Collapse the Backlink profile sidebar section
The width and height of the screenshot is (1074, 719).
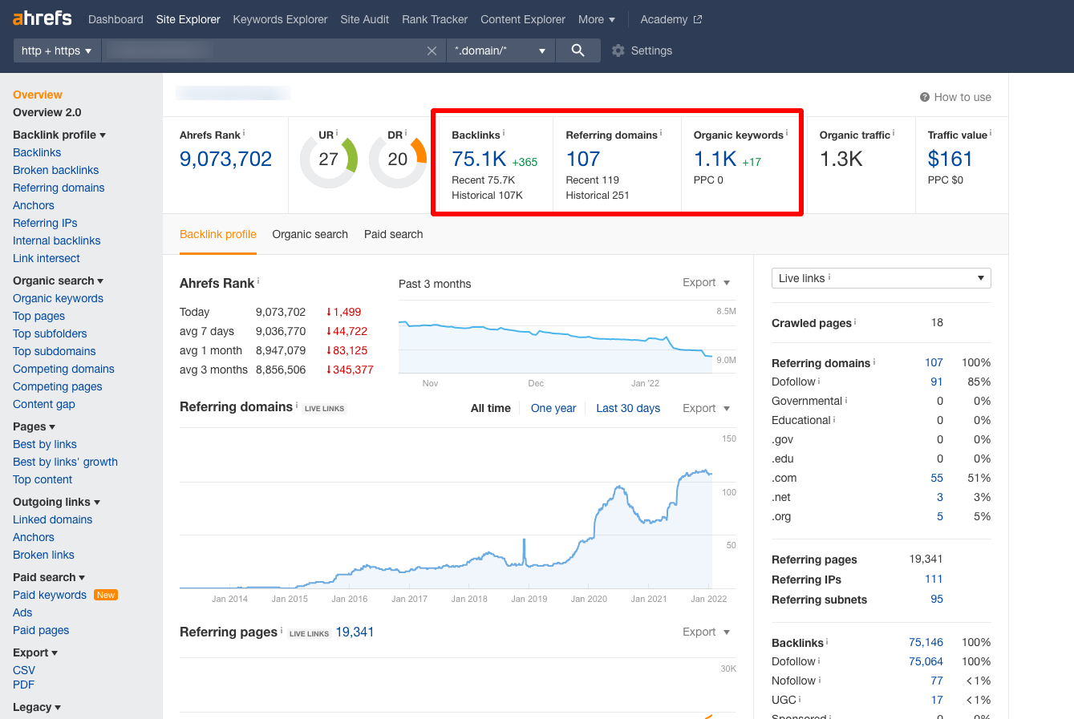59,135
